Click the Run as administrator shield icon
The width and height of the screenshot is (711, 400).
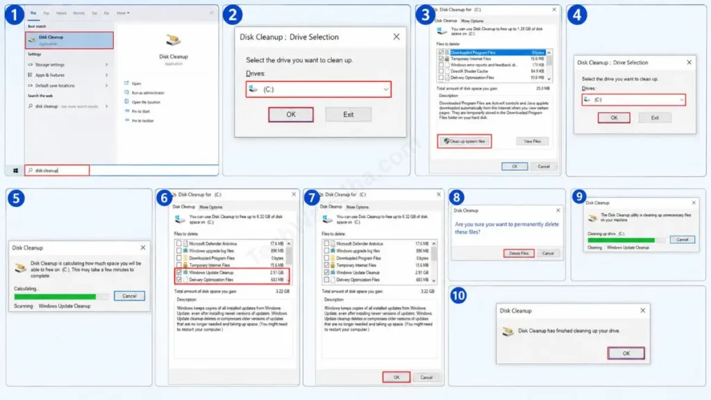coord(126,92)
